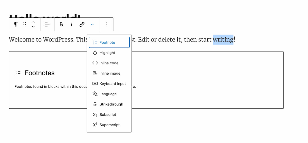Toggle bold formatting

(61, 24)
